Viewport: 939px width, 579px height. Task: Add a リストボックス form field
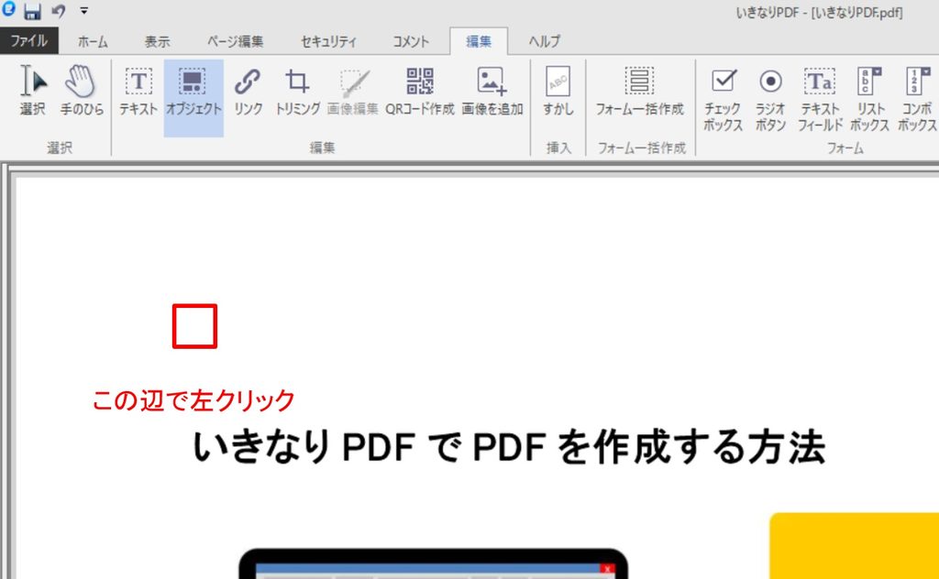click(x=869, y=99)
